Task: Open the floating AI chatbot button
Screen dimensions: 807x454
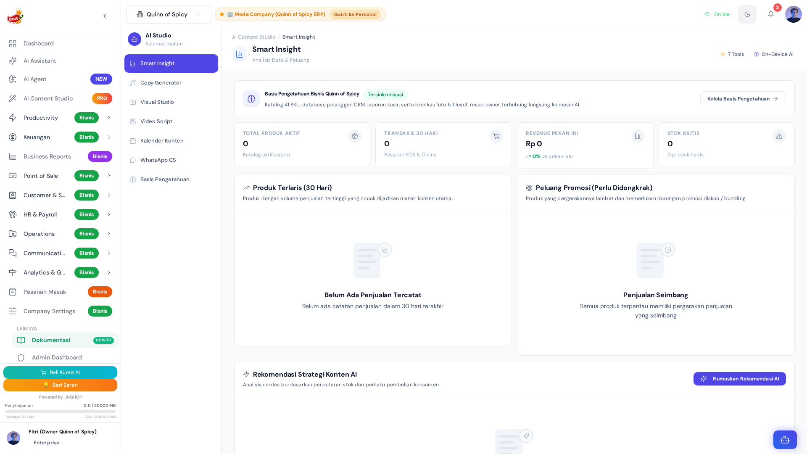Action: coord(785,440)
